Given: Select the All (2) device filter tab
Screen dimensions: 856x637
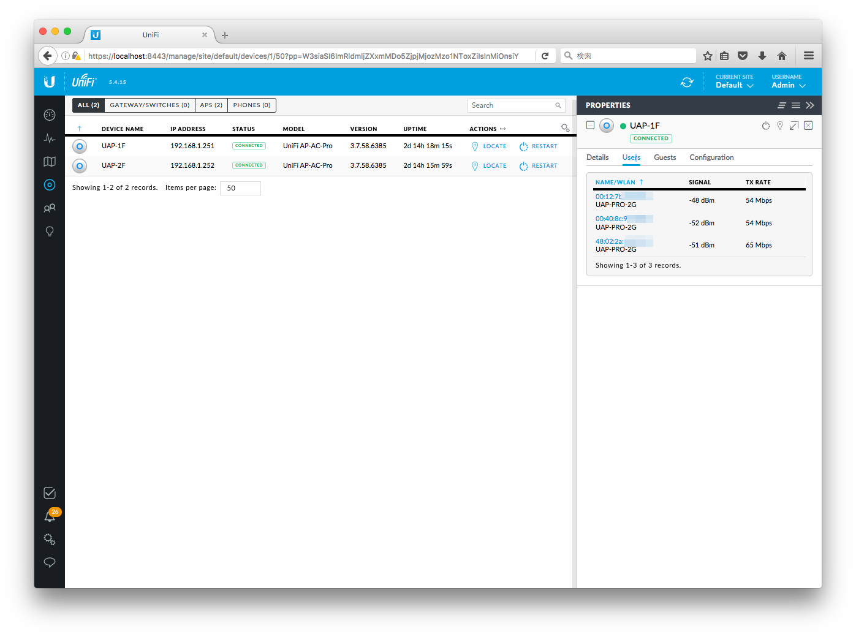Looking at the screenshot, I should point(88,105).
